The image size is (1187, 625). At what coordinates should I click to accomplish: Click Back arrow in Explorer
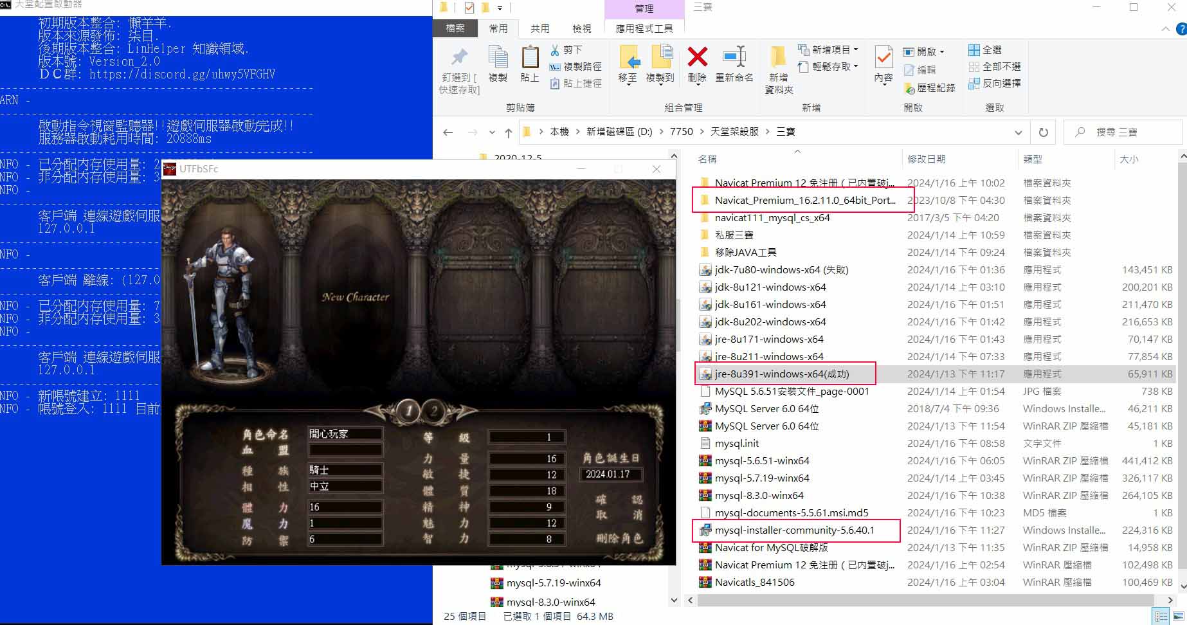(448, 132)
